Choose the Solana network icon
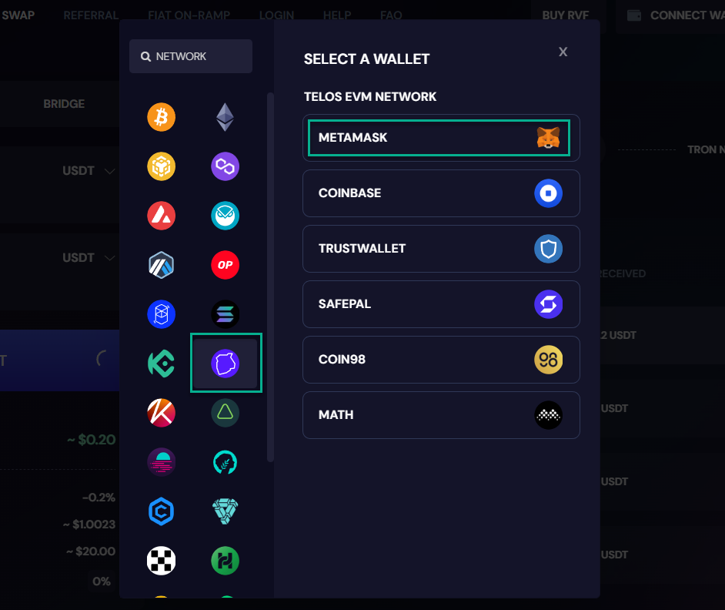The height and width of the screenshot is (610, 725). [x=226, y=314]
